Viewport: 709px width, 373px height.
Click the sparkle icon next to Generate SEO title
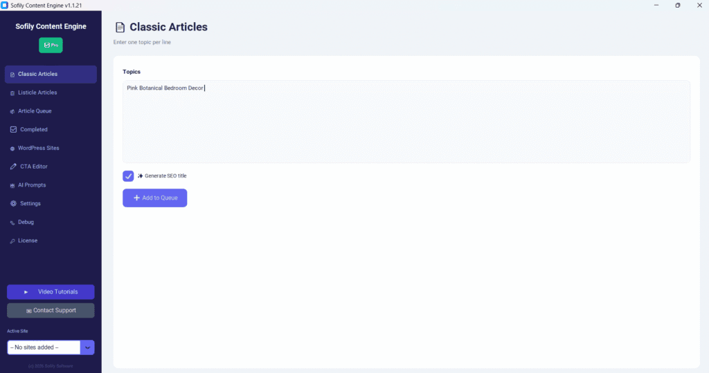(x=140, y=176)
